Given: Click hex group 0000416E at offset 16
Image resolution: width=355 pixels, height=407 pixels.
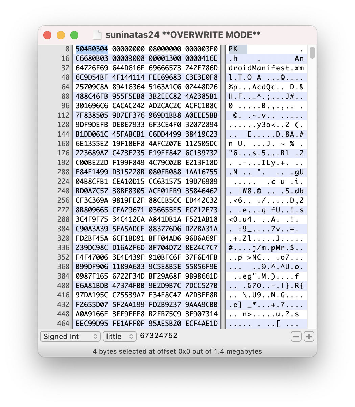Looking at the screenshot, I should tap(202, 58).
